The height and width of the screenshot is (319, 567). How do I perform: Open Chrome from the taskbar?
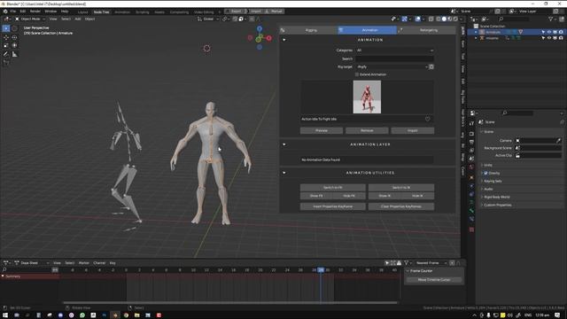pyautogui.click(x=126, y=315)
